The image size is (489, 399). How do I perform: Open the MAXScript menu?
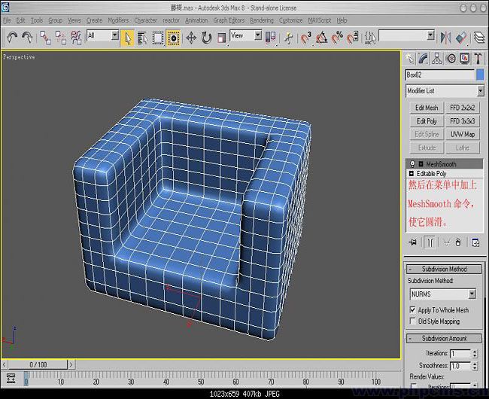319,20
